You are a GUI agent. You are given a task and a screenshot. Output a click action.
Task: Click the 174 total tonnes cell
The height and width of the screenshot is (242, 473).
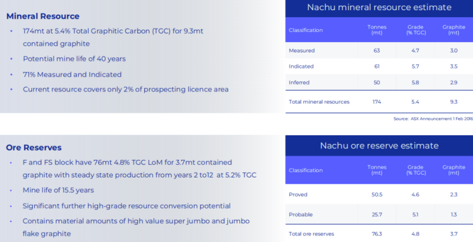(x=377, y=102)
